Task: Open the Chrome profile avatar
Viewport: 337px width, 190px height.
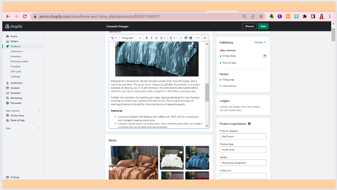Action: (322, 16)
